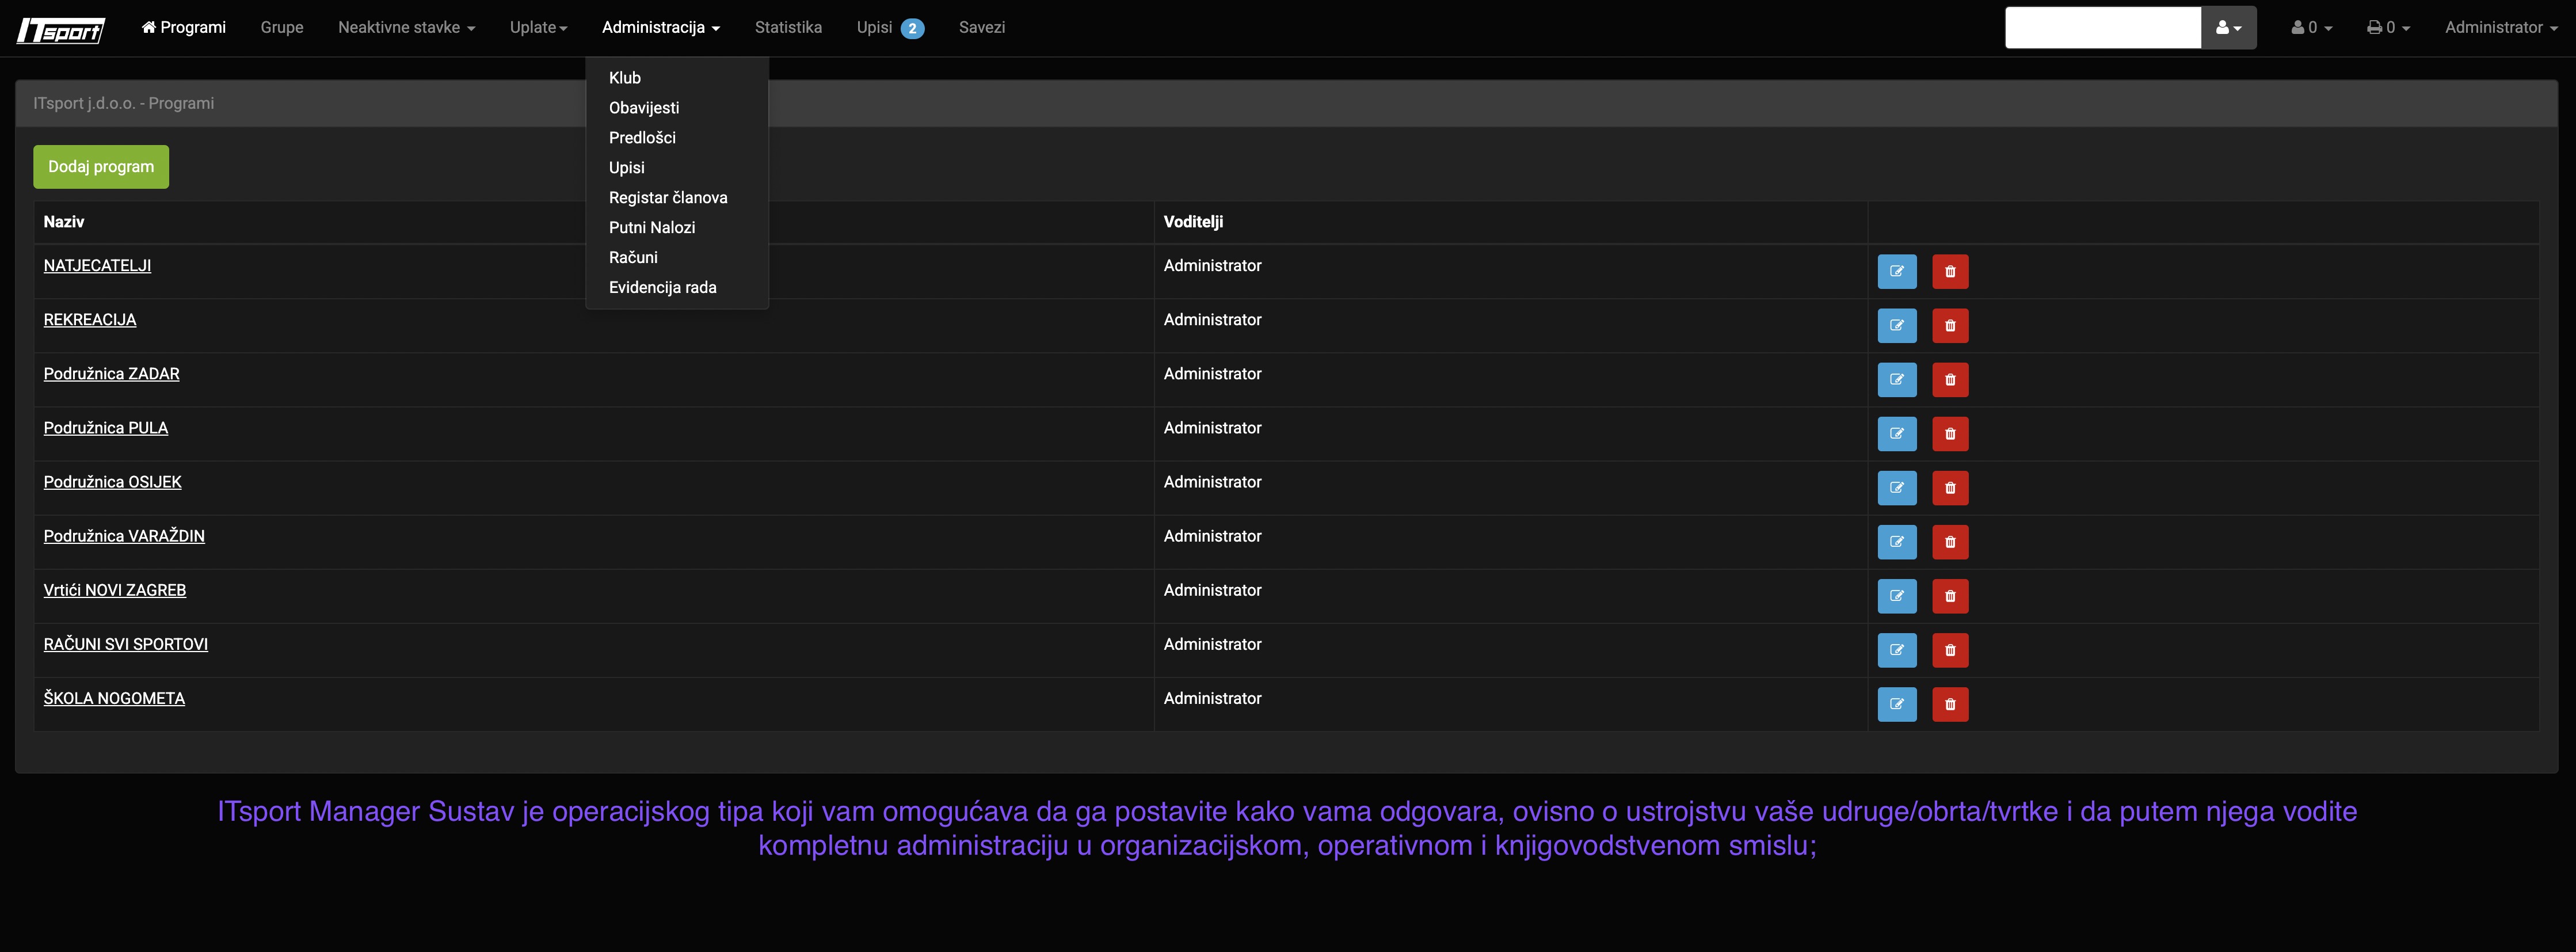Edit Podružnica OSIJEK entry
2576x952 pixels.
(x=1896, y=488)
